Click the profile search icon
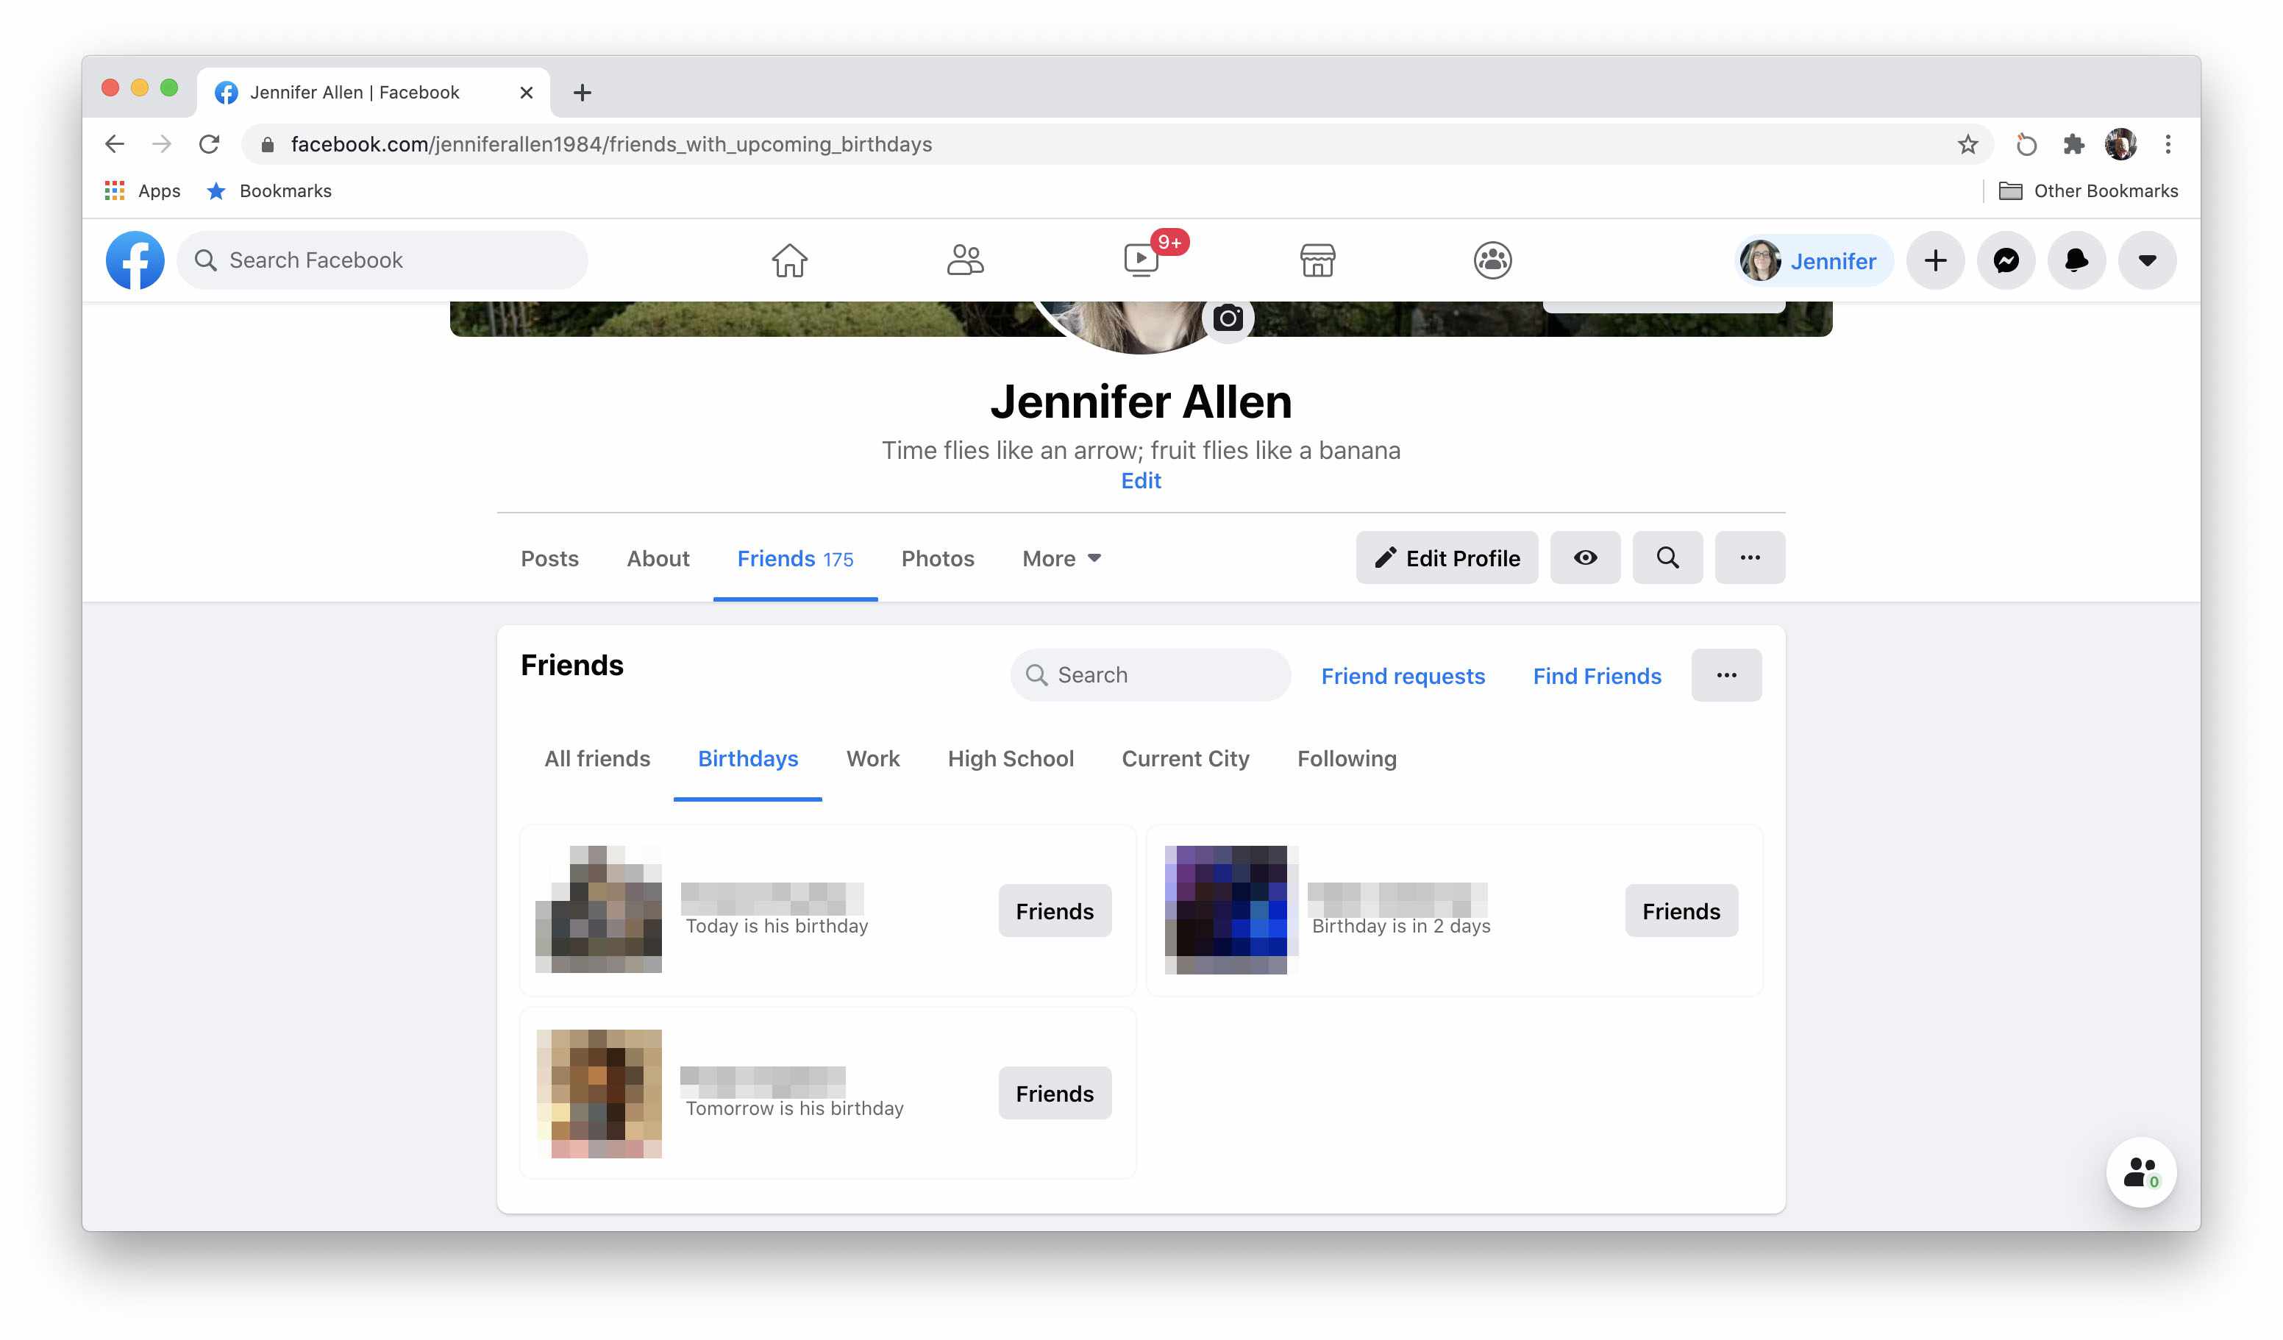 1667,557
